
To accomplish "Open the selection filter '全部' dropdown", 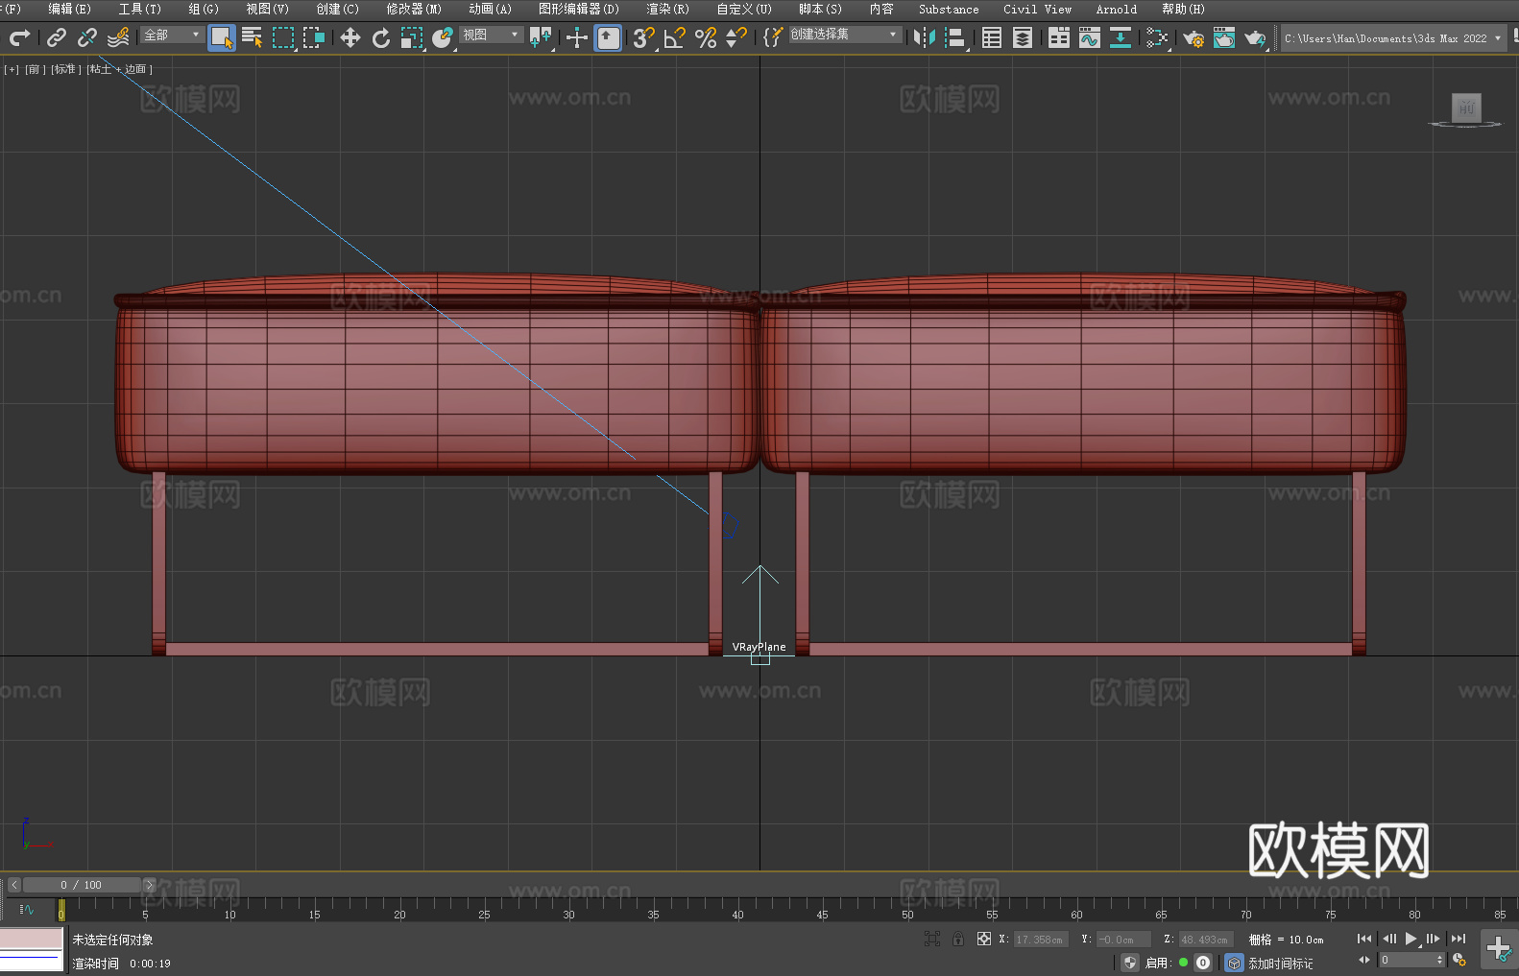I will point(172,35).
